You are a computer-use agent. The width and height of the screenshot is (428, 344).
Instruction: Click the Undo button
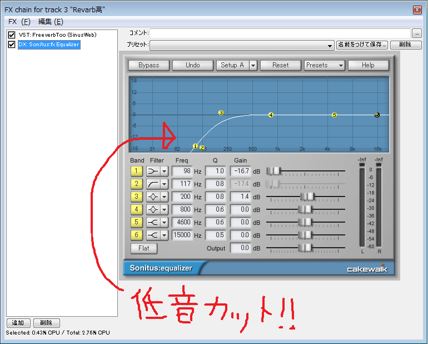pyautogui.click(x=193, y=65)
